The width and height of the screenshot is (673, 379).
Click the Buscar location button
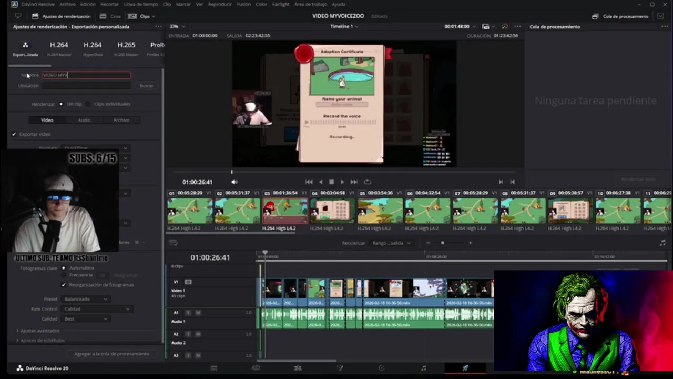tap(147, 86)
